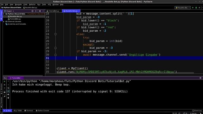Open the Window menu
203x114 pixels.
tap(56, 4)
